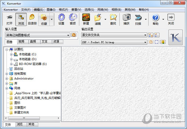Collapse the 计算机 tree node
187x129 pixels.
pyautogui.click(x=7, y=50)
